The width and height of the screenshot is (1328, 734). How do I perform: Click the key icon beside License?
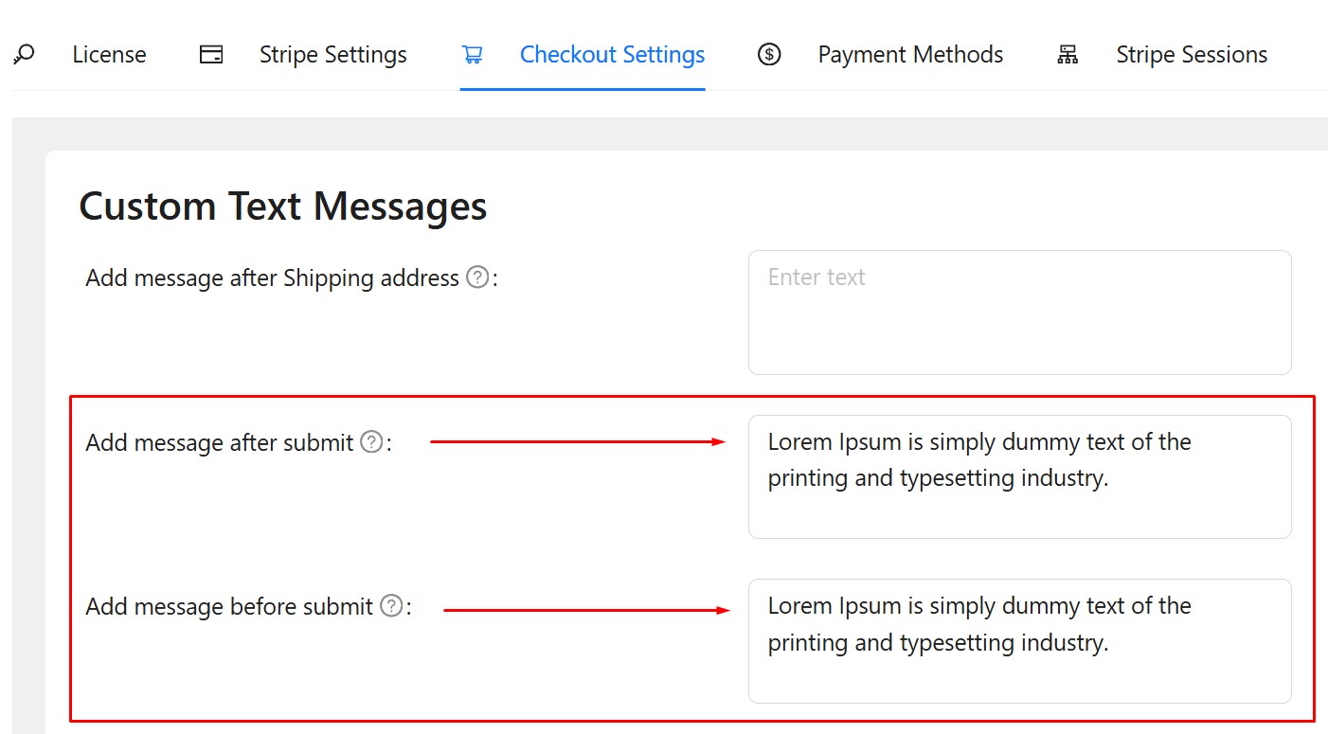click(x=25, y=54)
